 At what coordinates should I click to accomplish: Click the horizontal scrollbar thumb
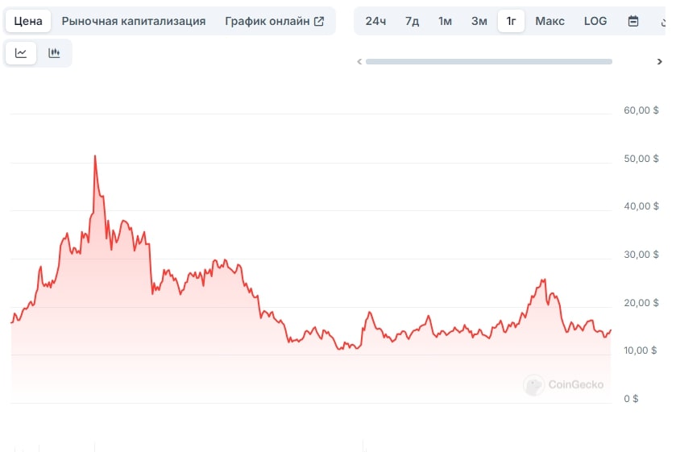coord(488,61)
